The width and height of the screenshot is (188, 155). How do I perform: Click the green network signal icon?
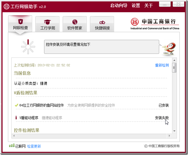pos(12,146)
